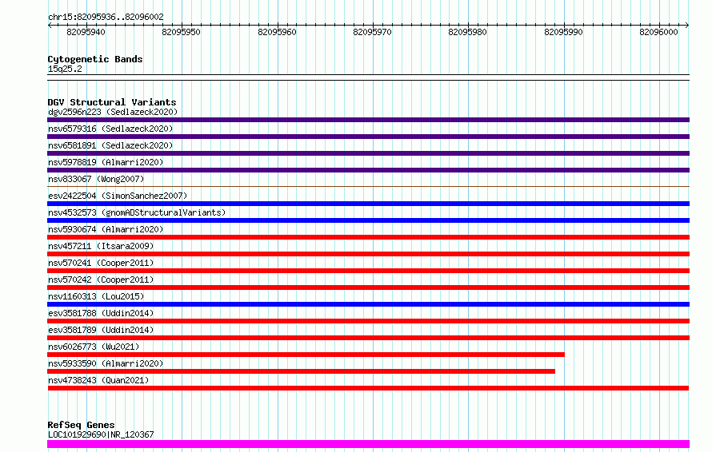Click the red bar under nsv6026773
This screenshot has height=452, width=712.
coord(306,355)
